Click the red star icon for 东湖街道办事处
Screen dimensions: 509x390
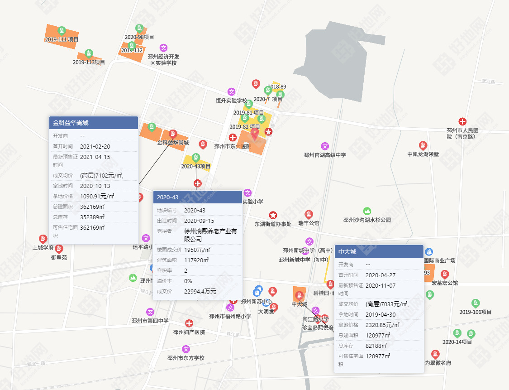coord(273,215)
